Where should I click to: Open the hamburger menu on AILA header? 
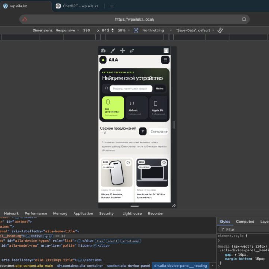165,60
